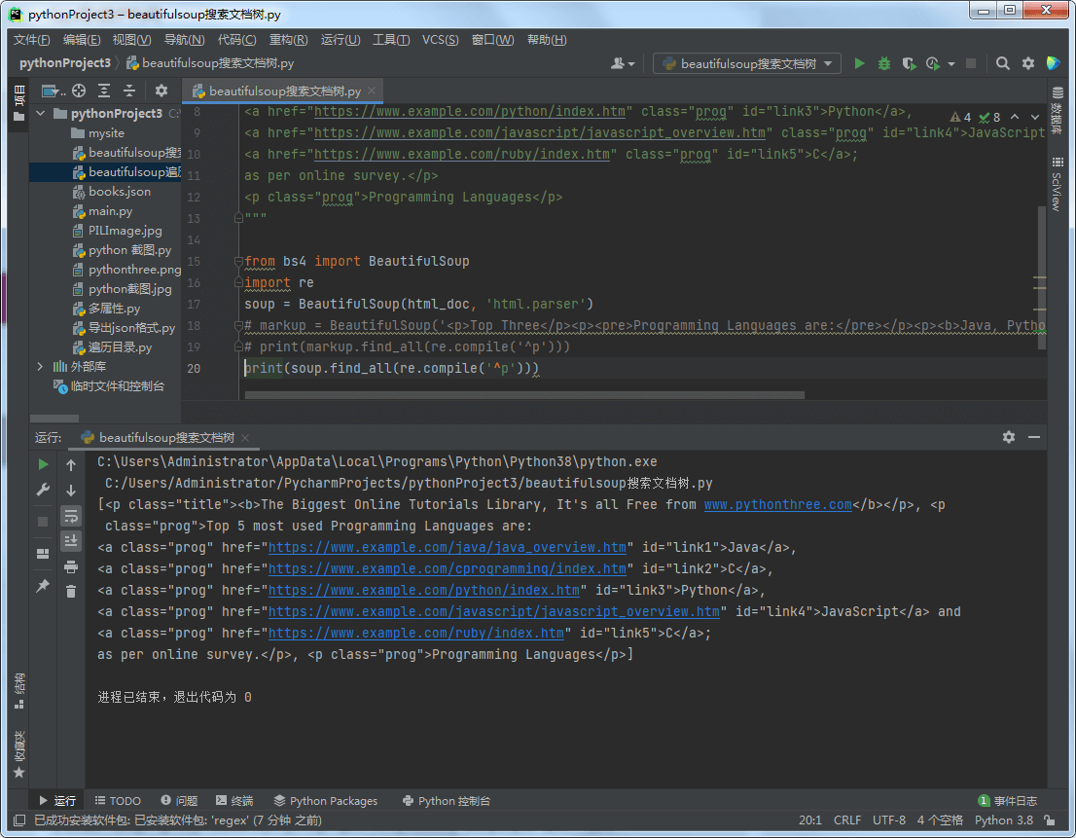Open the 文件(F) menu
Viewport: 1076px width, 838px height.
point(31,40)
